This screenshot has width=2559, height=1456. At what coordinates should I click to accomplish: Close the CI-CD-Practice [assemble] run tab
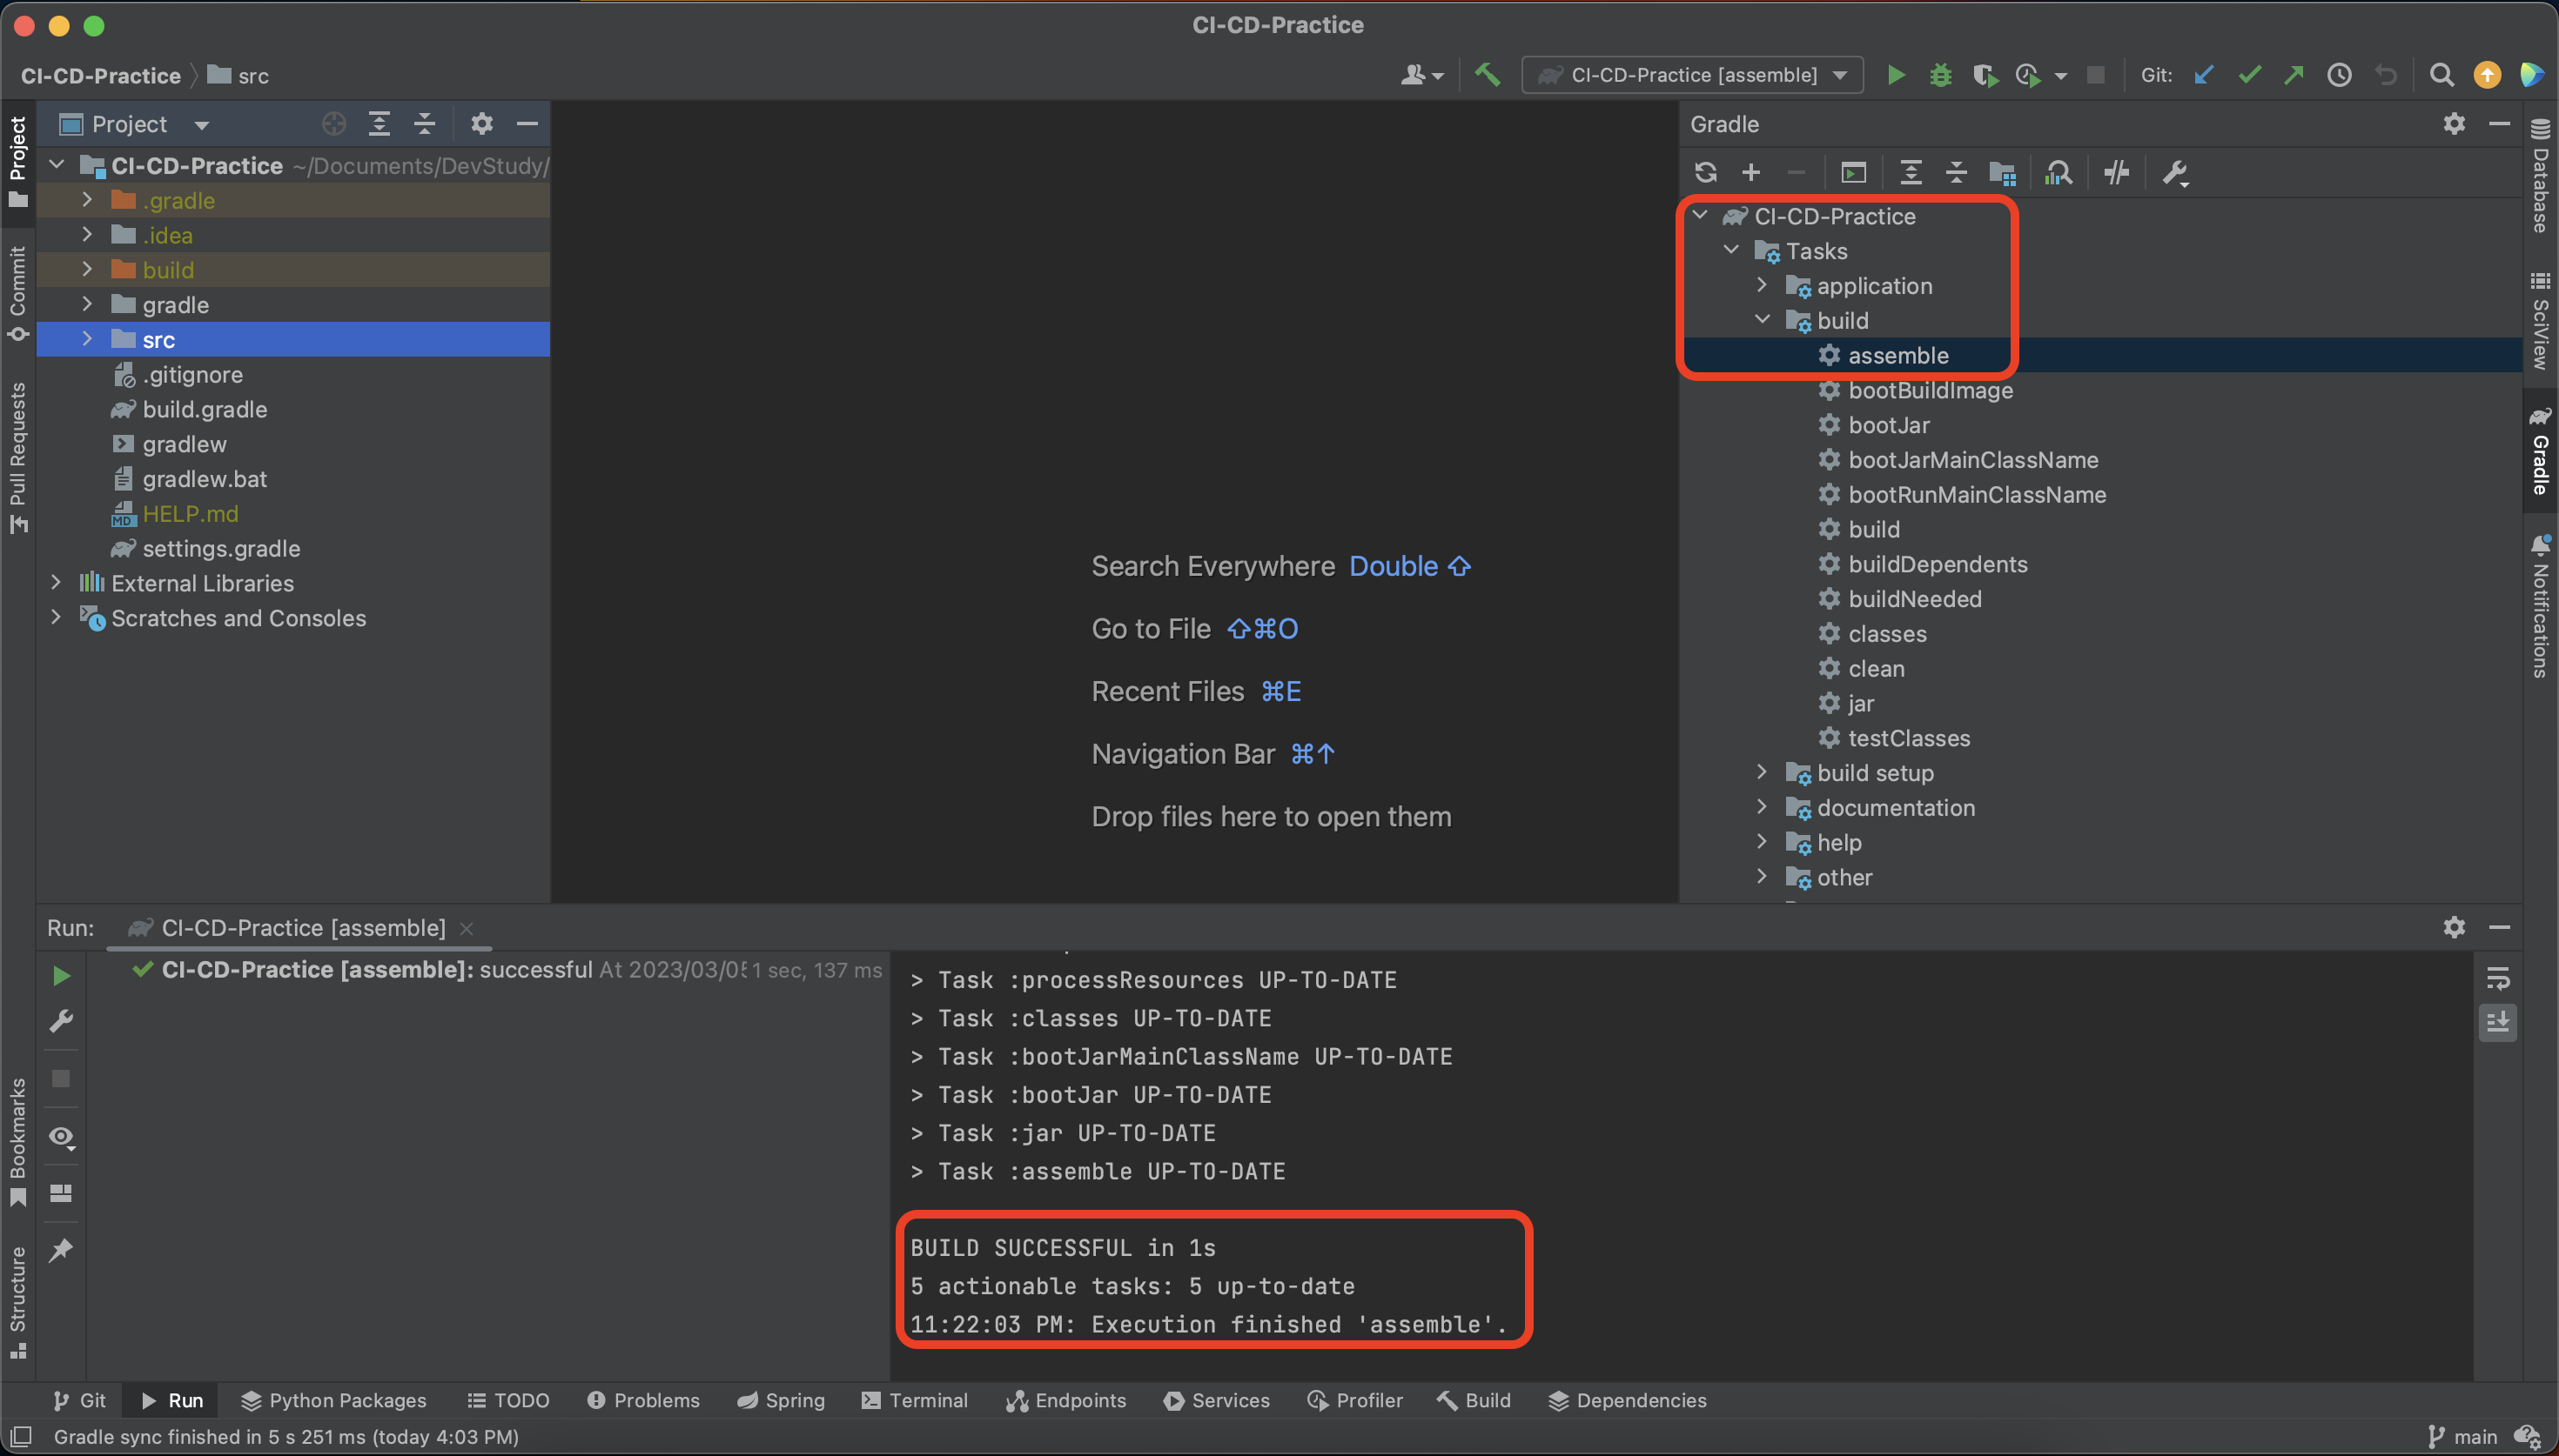pos(467,928)
